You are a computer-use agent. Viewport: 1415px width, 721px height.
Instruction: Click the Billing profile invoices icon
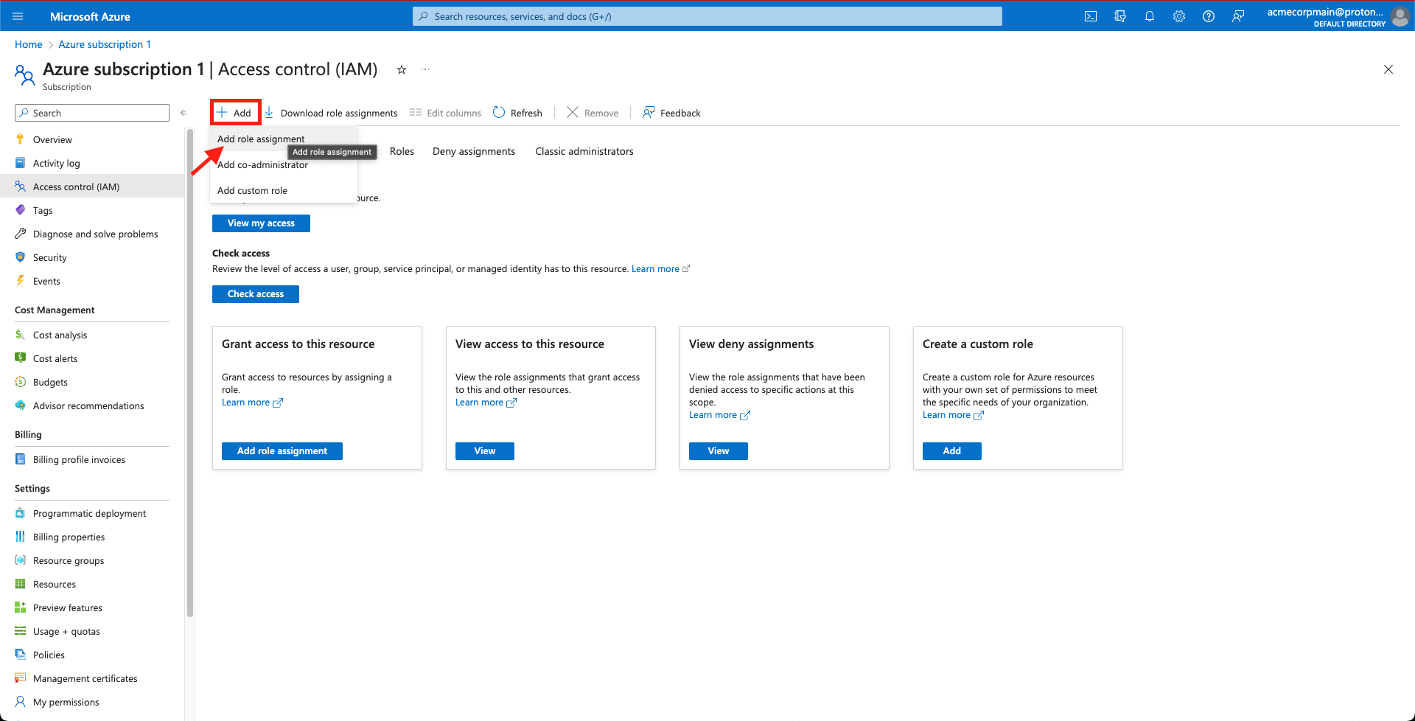tap(20, 459)
